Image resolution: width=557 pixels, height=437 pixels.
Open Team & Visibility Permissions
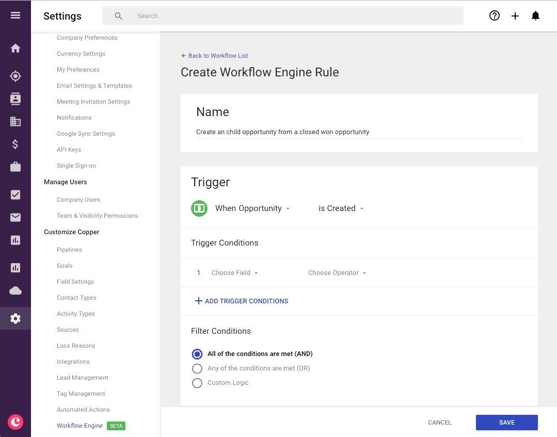(98, 216)
